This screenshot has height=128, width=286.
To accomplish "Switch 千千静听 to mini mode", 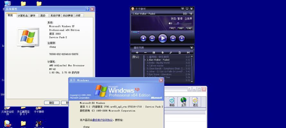I will tap(183, 9).
